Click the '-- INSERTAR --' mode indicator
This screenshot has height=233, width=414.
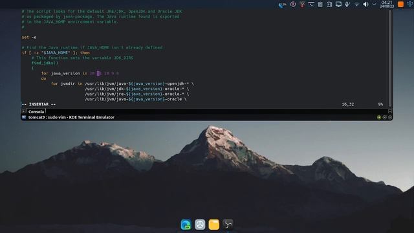(x=39, y=104)
